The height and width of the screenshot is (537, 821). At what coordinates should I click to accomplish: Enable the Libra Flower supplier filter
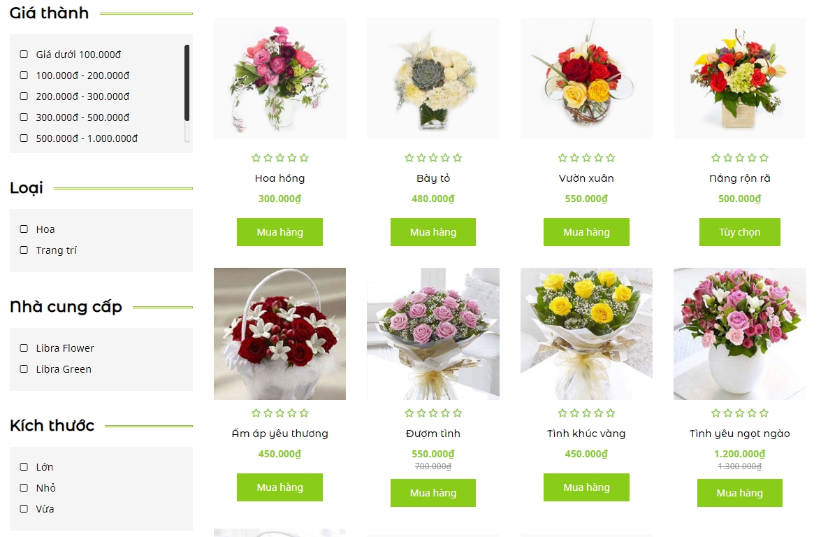tap(24, 348)
